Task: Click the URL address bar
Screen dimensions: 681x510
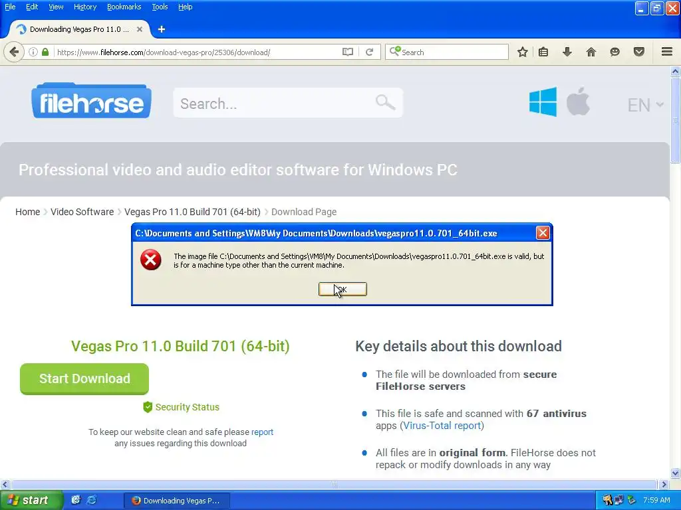Action: point(198,52)
